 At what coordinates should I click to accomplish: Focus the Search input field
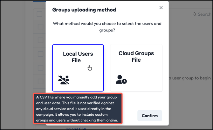click(x=204, y=14)
